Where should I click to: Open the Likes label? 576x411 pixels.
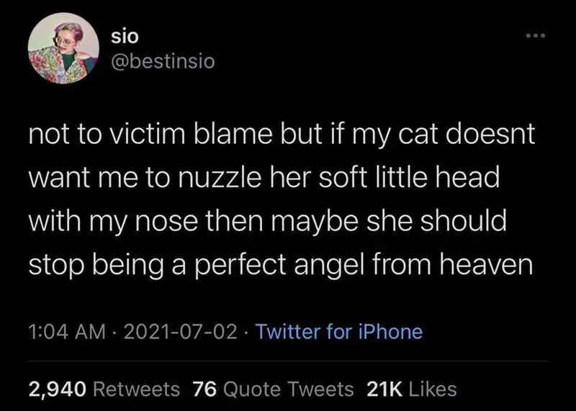pos(433,389)
